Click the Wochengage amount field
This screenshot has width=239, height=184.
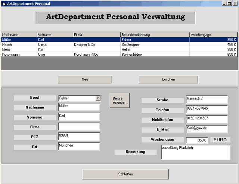click(197, 140)
